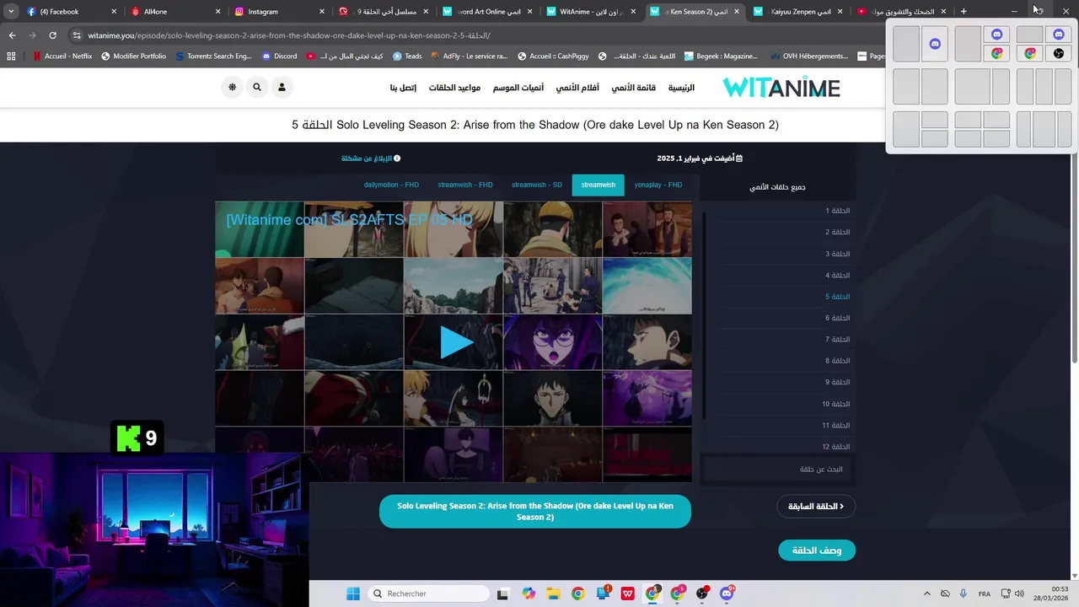
Task: Play the episode video
Action: pos(455,342)
